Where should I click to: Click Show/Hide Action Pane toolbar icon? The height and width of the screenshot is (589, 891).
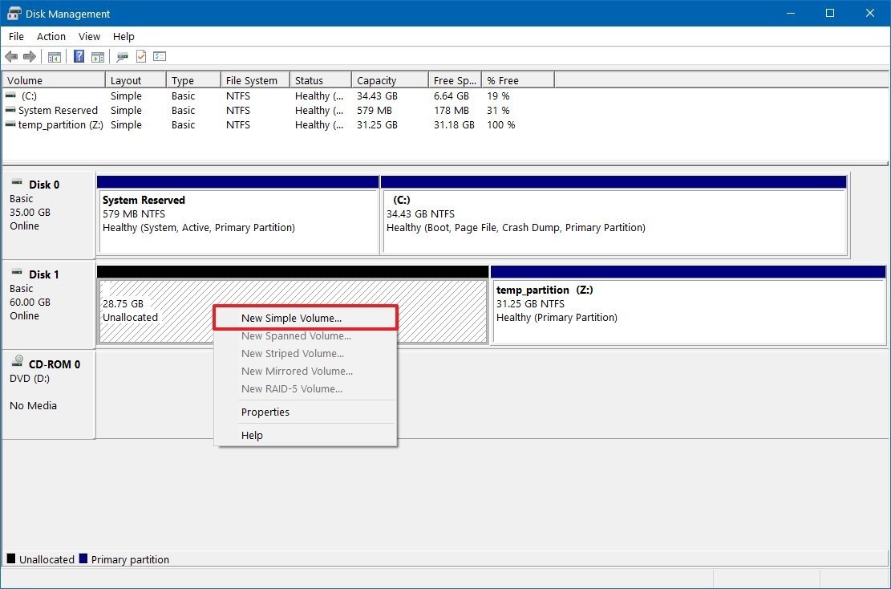pyautogui.click(x=98, y=57)
